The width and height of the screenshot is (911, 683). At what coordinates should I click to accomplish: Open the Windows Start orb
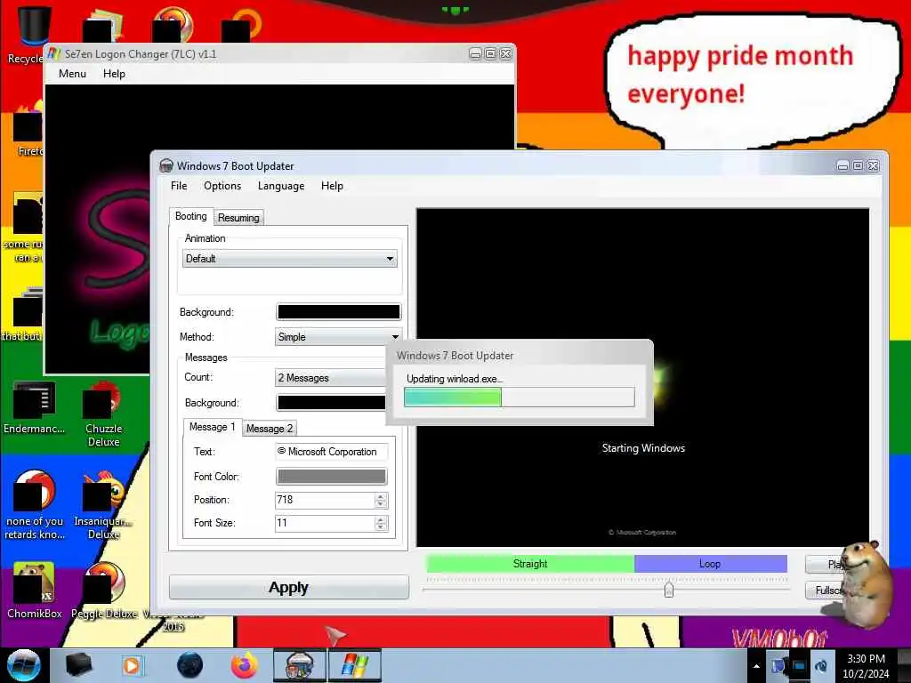pos(24,665)
